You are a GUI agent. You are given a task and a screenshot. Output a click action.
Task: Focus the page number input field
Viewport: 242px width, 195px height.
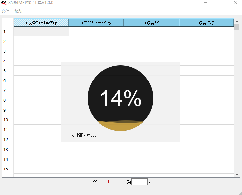tap(140, 182)
